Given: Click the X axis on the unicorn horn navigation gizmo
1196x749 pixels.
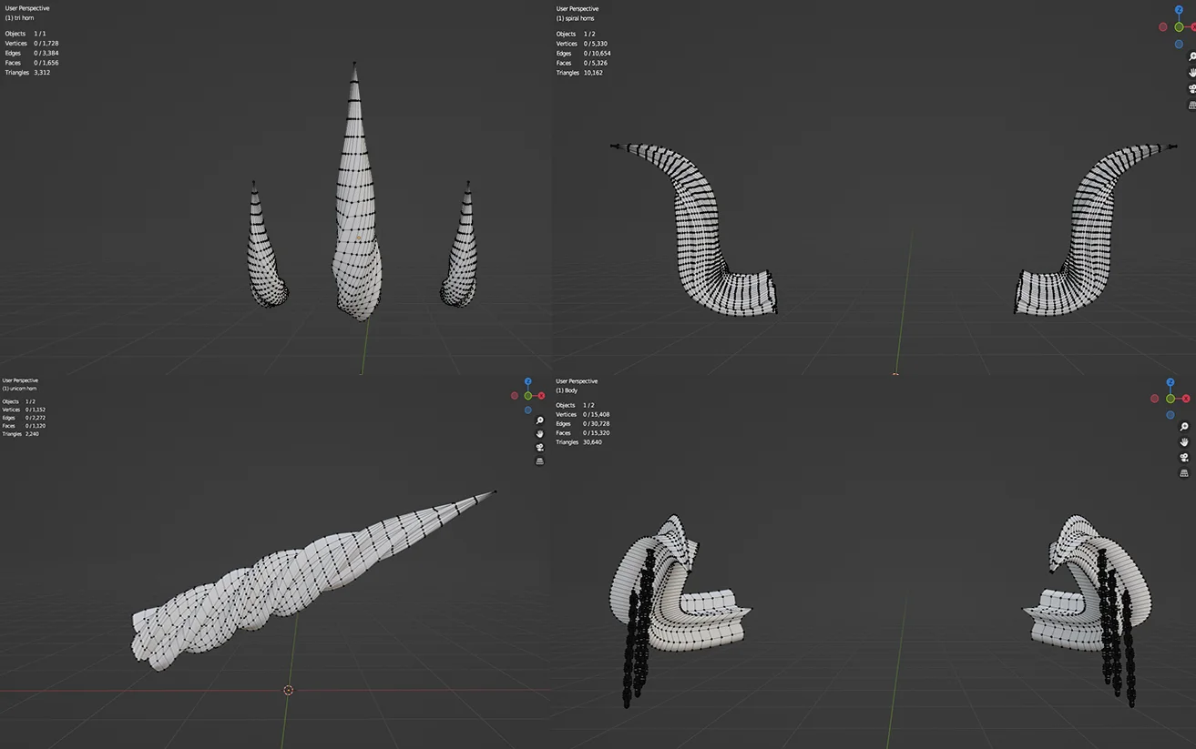Looking at the screenshot, I should (x=541, y=395).
